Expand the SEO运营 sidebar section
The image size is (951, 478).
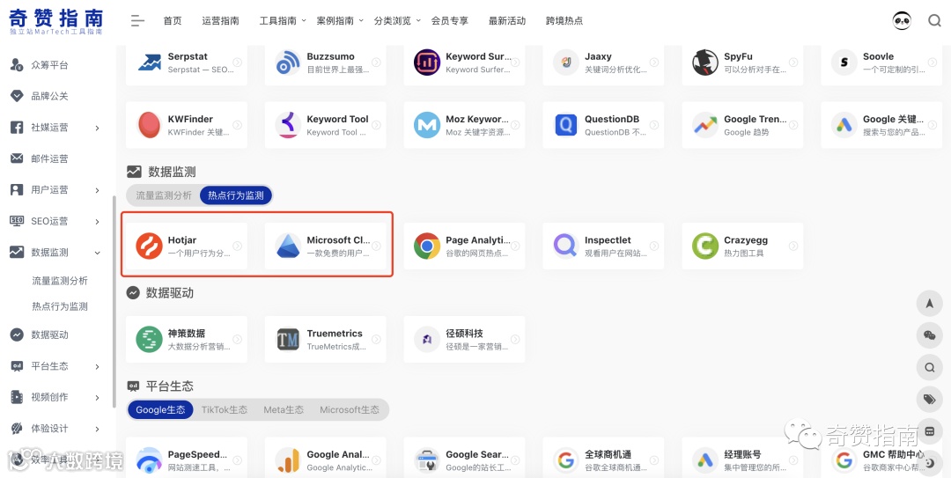(x=97, y=222)
